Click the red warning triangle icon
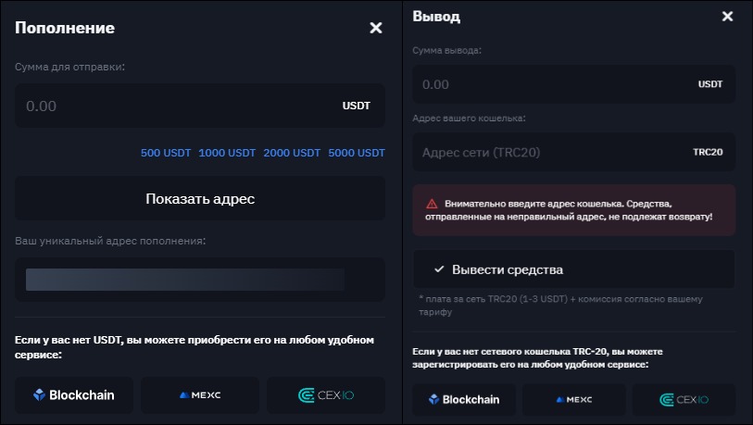Screen dimensions: 753x425 [432, 203]
